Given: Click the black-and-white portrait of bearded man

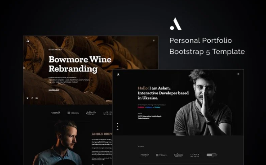Looking at the screenshot, I should (203, 103).
